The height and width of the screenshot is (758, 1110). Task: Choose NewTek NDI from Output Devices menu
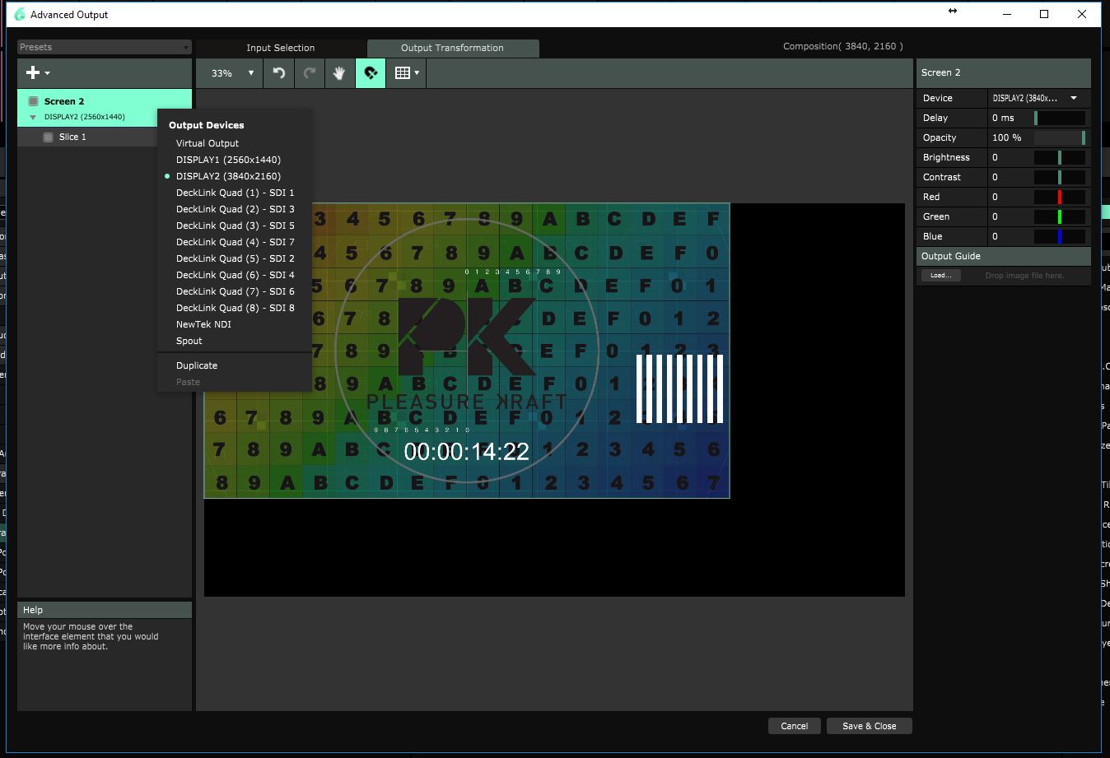203,324
